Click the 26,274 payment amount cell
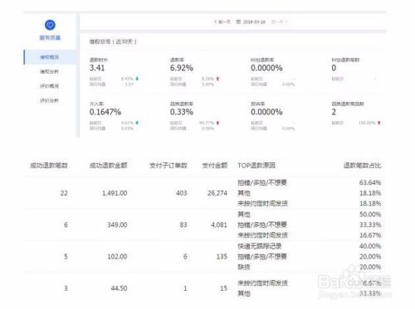Viewport: 415px width, 309px height. tap(217, 193)
